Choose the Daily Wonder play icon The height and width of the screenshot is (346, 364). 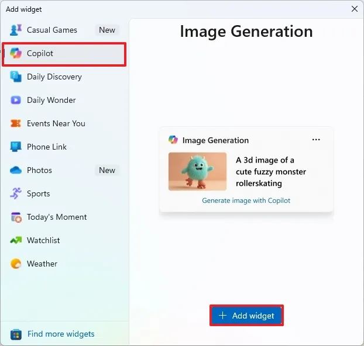[x=16, y=100]
